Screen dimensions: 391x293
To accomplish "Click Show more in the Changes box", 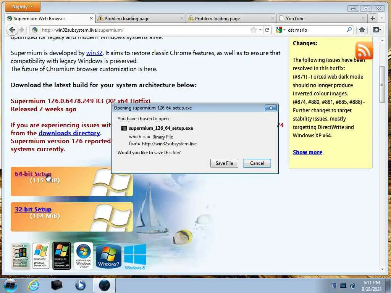I will coord(307,152).
